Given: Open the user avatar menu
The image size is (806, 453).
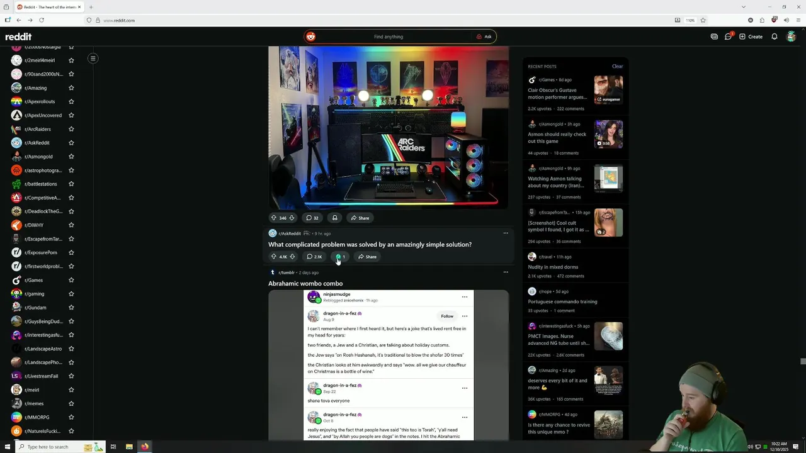Looking at the screenshot, I should coord(792,36).
